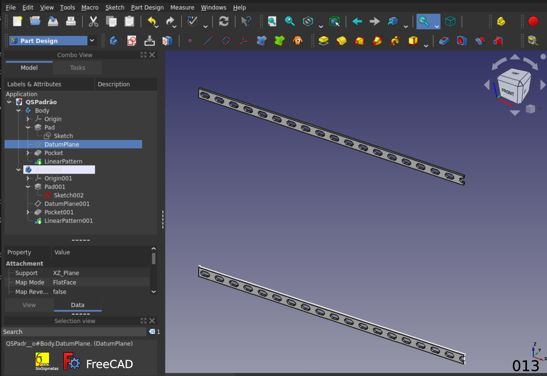Image resolution: width=547 pixels, height=376 pixels.
Task: Click the Fit all view icon
Action: click(x=272, y=22)
